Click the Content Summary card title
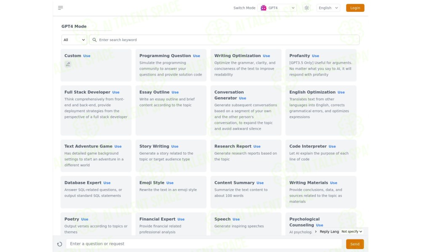This screenshot has width=421, height=252. click(234, 183)
